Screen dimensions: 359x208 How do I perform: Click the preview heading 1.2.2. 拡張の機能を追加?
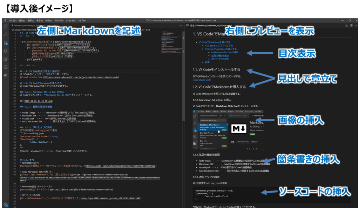coord(206,155)
